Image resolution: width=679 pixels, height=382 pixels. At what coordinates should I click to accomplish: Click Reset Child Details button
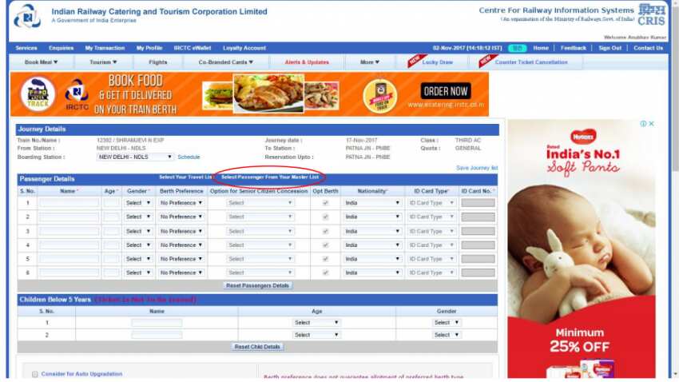tap(258, 347)
